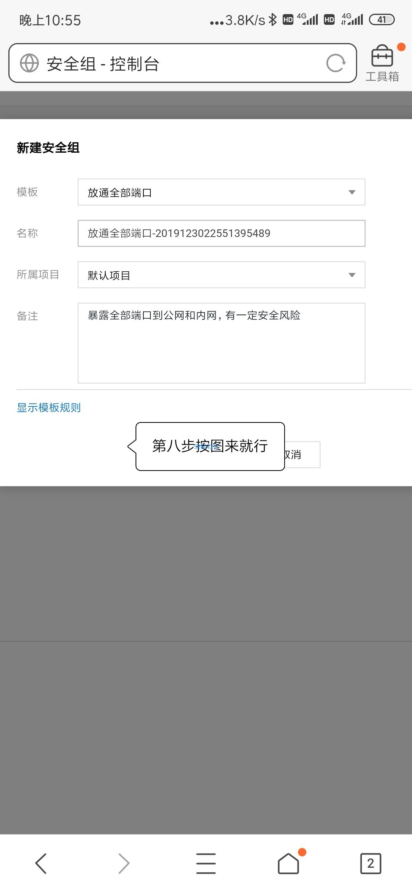
Task: Go forward with the browser forward arrow
Action: [124, 863]
